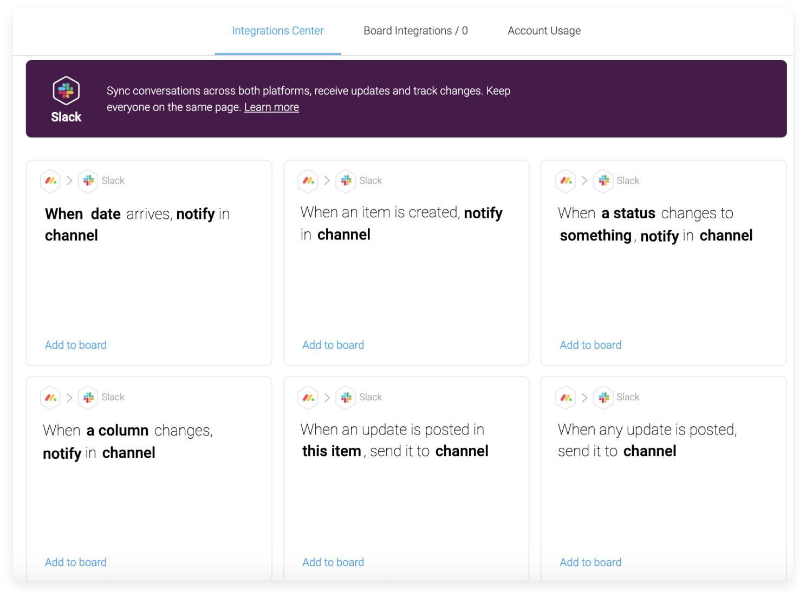Screen dimensions: 806x598
Task: Add the "date arrives" recipe to board
Action: coord(76,345)
